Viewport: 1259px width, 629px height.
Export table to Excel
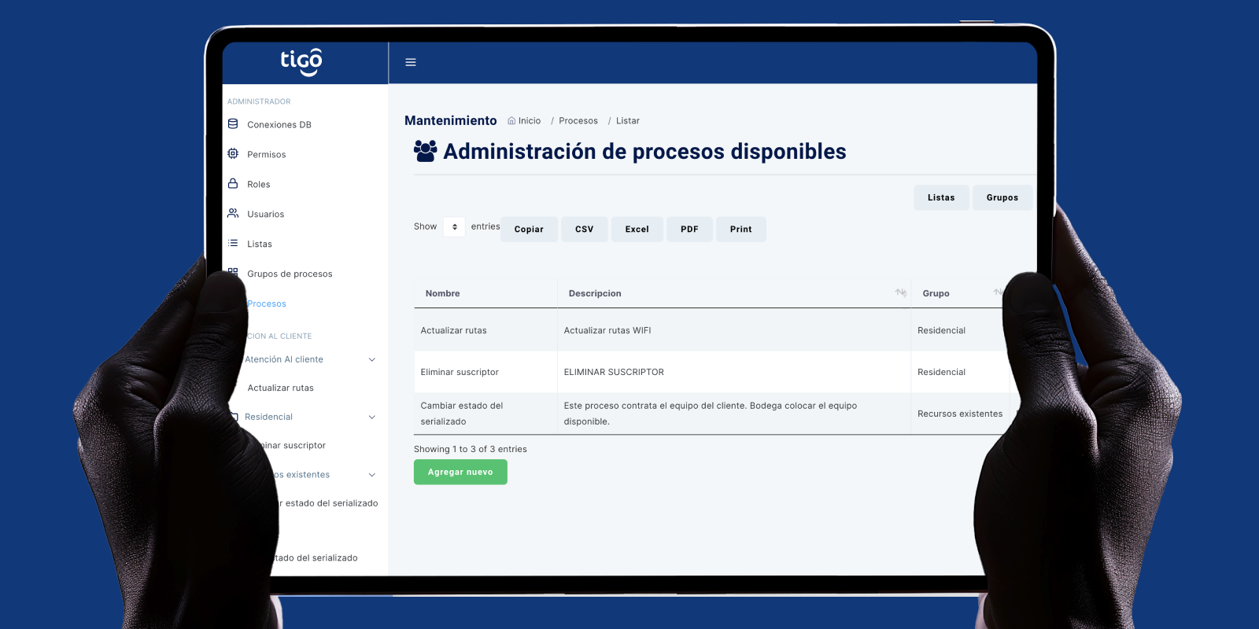[637, 230]
